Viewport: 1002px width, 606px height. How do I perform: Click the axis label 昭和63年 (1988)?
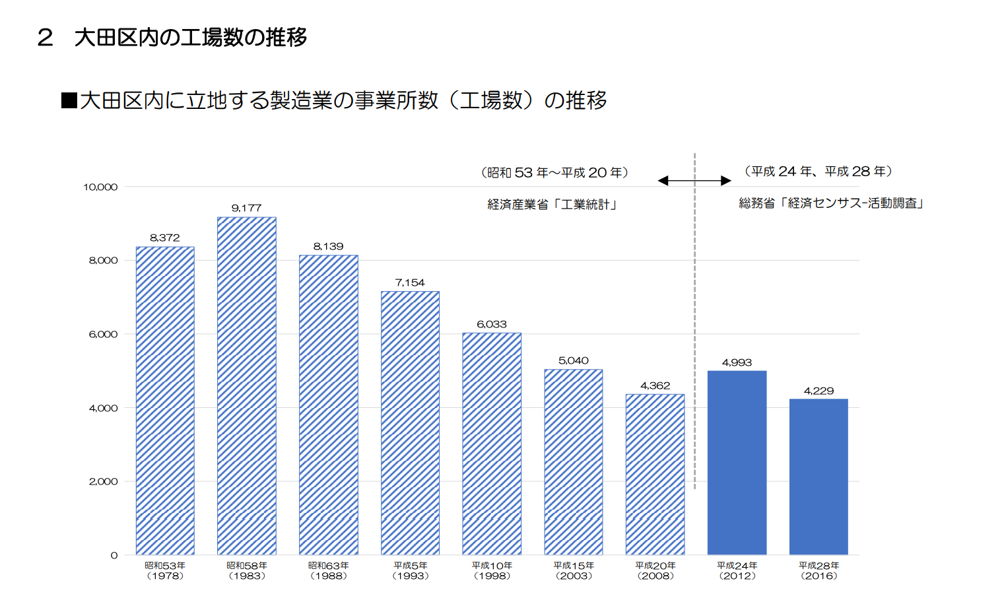[329, 571]
